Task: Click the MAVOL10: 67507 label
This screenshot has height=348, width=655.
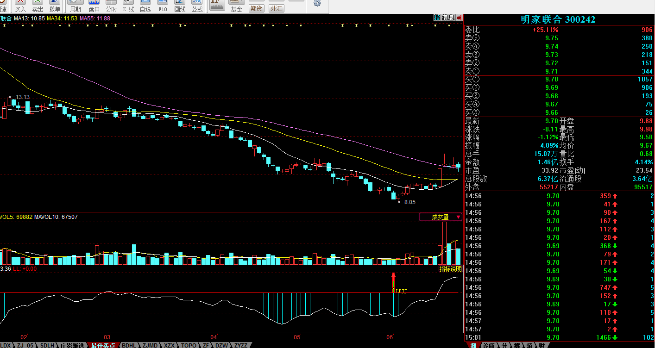Action: (56, 217)
